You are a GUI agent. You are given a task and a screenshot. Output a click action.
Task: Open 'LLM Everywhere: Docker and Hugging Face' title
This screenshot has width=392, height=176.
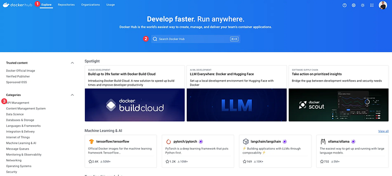click(x=222, y=74)
